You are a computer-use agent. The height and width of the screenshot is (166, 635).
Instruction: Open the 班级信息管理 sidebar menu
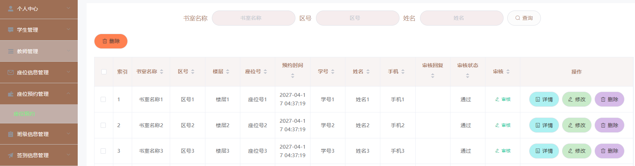tap(39, 134)
